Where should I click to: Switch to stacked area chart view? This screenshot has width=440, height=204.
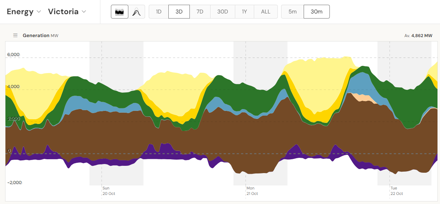pyautogui.click(x=120, y=12)
